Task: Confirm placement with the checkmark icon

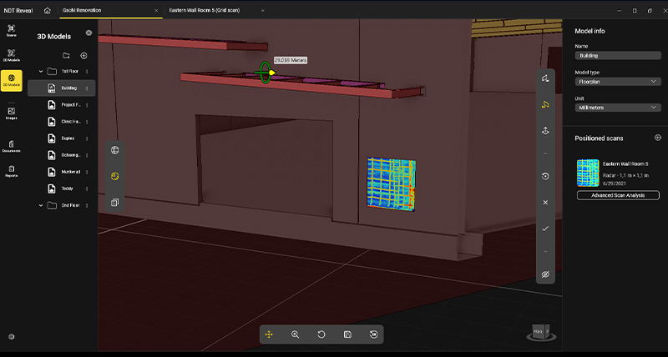Action: [x=544, y=228]
